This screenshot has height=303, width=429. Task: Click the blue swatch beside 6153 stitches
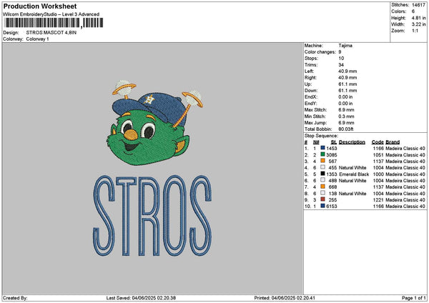323,206
